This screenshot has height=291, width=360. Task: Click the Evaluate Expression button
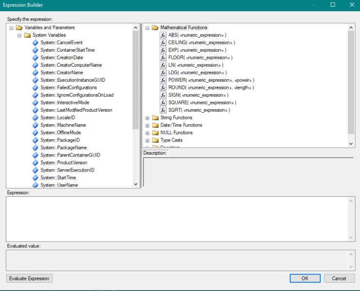[30, 278]
